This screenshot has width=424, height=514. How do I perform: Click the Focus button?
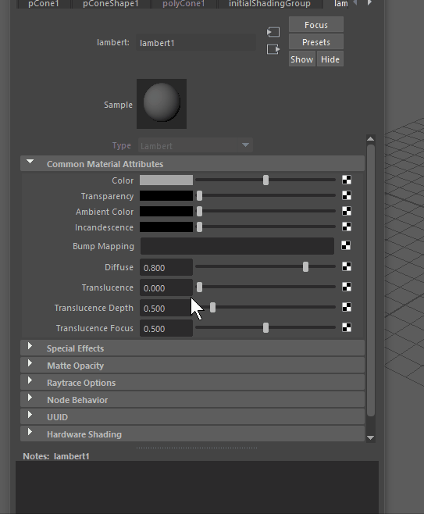click(x=316, y=25)
